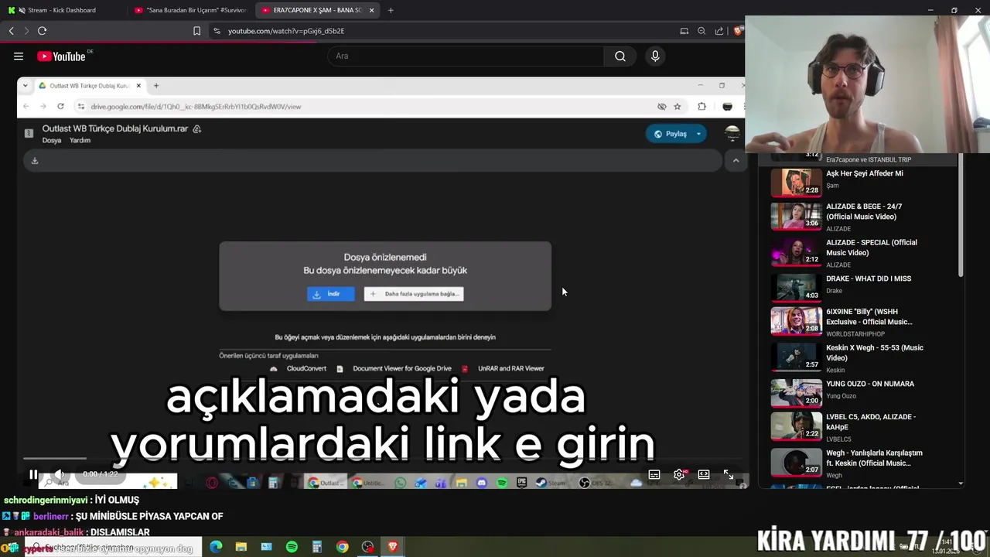Click 'Daha fazla uygulama bağla' button
990x557 pixels.
(414, 294)
